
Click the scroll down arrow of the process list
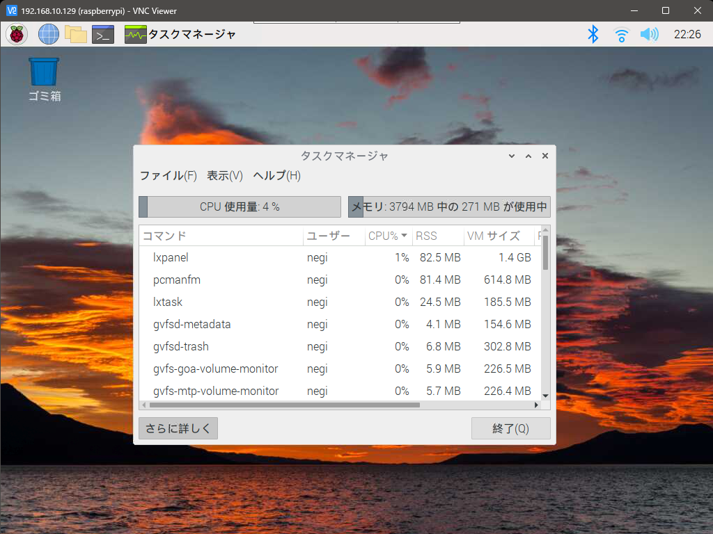pos(545,395)
